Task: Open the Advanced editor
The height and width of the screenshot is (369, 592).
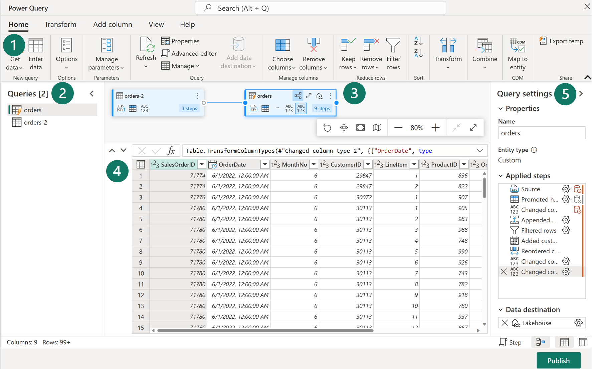Action: click(x=189, y=53)
